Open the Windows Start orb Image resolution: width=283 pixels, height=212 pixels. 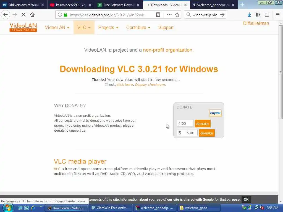pyautogui.click(x=8, y=208)
